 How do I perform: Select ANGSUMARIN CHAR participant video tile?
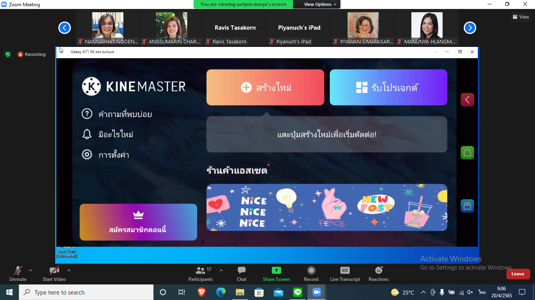pyautogui.click(x=172, y=29)
